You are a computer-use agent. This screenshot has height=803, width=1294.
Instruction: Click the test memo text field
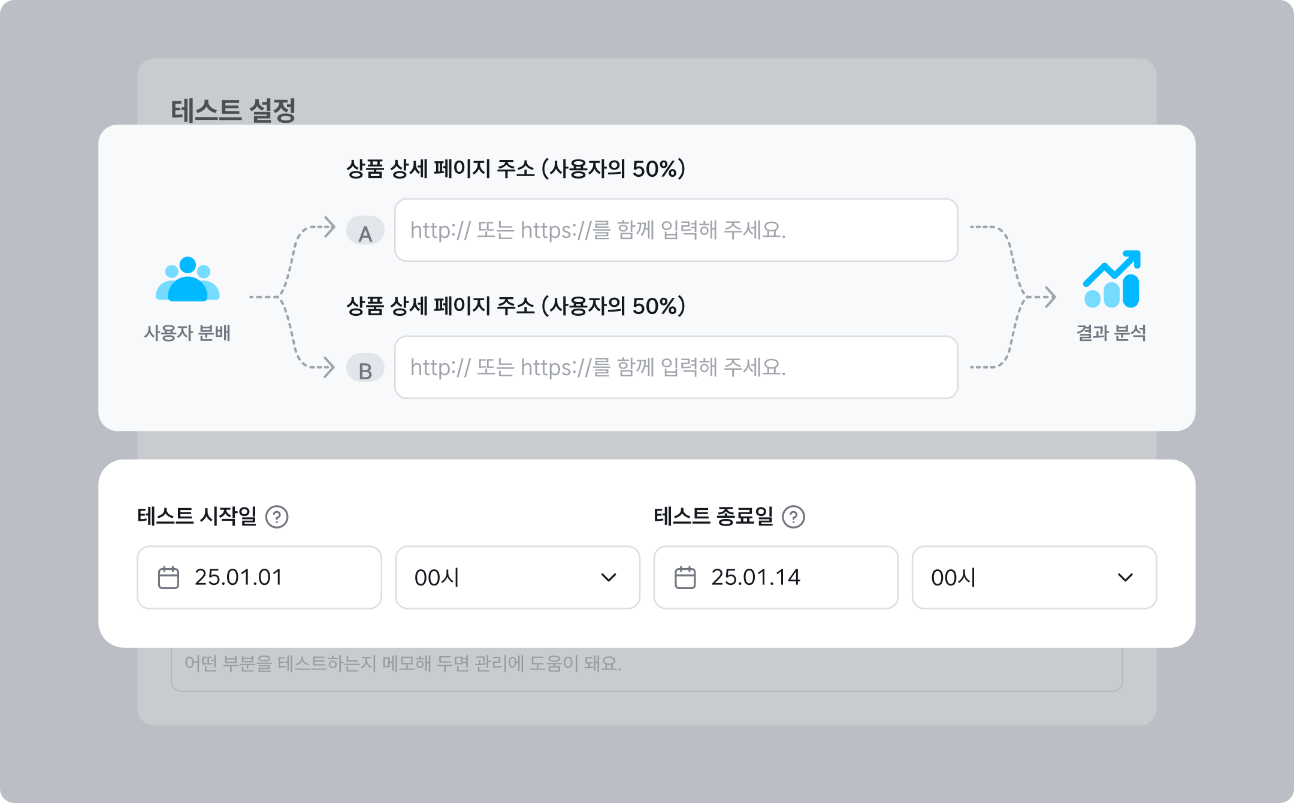[x=646, y=666]
